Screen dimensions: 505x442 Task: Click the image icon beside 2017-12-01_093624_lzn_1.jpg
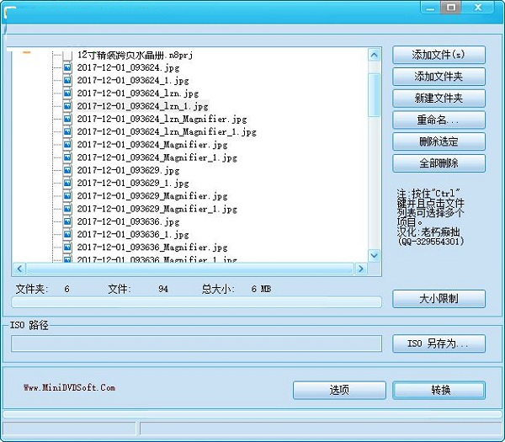pyautogui.click(x=67, y=106)
